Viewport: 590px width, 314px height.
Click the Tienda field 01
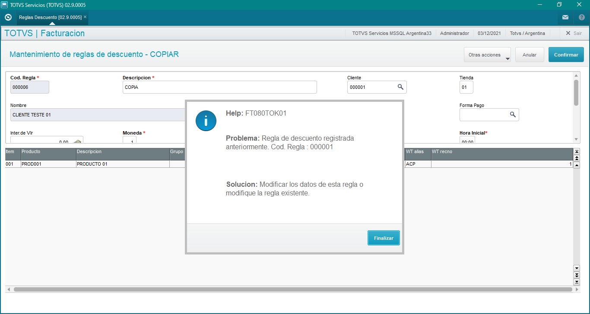(466, 87)
